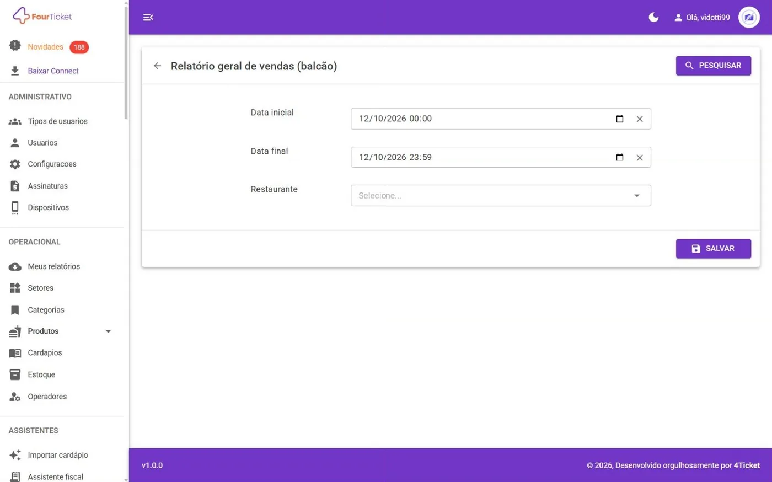Clear the Data inicial field
The width and height of the screenshot is (772, 482).
640,119
